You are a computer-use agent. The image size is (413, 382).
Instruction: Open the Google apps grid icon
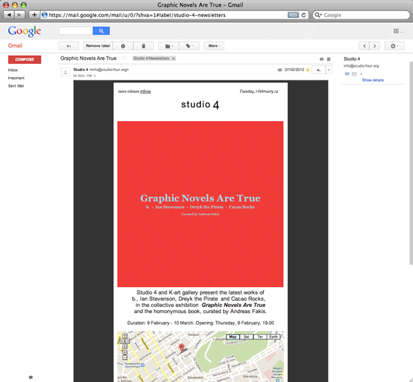click(x=396, y=31)
